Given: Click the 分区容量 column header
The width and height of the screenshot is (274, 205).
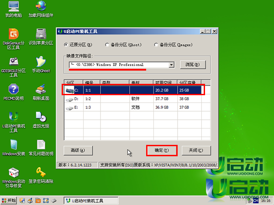Looking at the screenshot, I should 189,82.
